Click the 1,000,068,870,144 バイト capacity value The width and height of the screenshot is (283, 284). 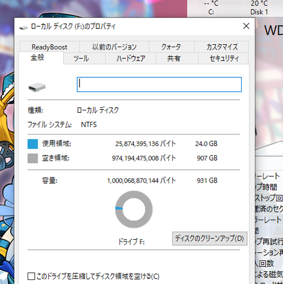coord(141,181)
